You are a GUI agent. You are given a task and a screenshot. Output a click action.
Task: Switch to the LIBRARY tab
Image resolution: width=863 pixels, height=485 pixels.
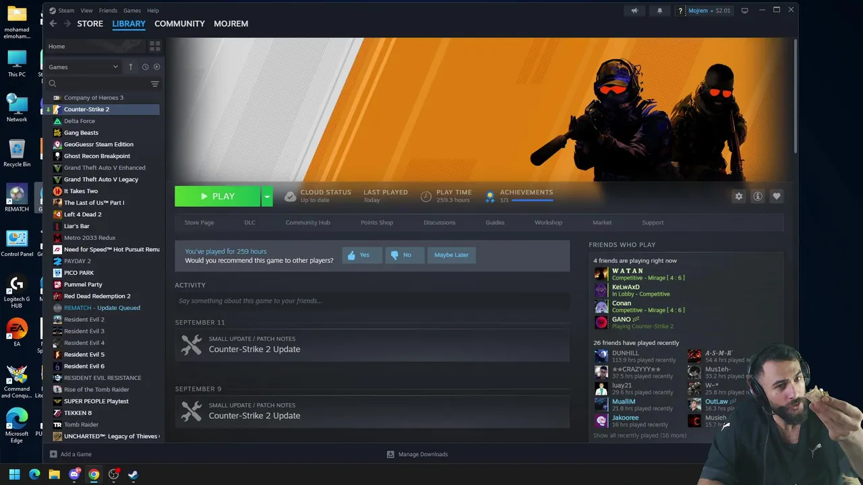point(129,24)
